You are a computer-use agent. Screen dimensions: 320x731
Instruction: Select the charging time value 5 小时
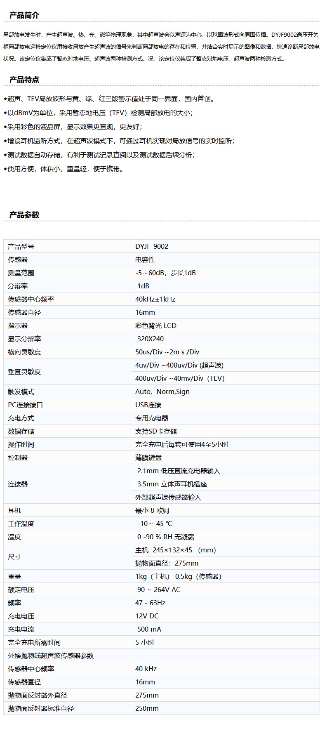145,642
